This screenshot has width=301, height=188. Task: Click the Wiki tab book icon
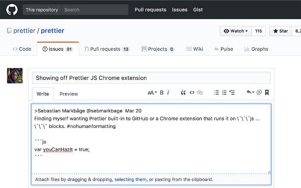[x=189, y=49]
